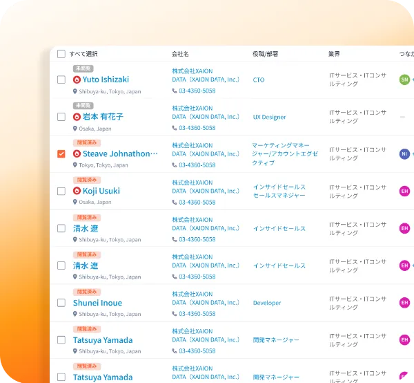Click the 未閲覧 badge above Yuto Ishizaki
Viewport: 414px width, 383px height.
click(83, 68)
